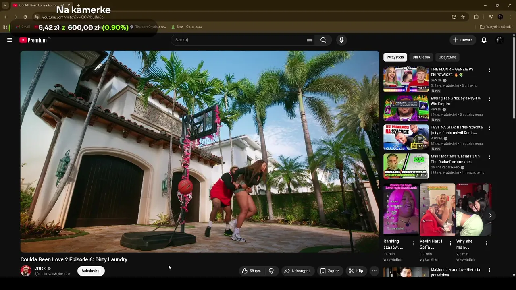Viewport: 516px width, 290px height.
Task: Open options for Ranking czasów short
Action: [414, 243]
